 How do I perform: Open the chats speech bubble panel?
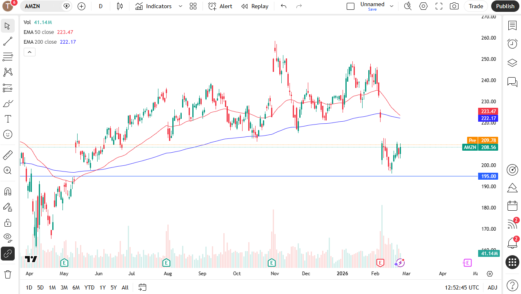[512, 81]
